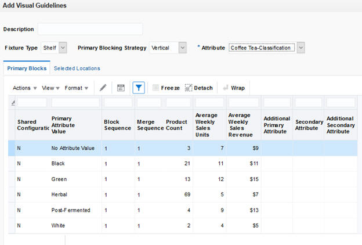Viewport: 362px width, 245px height.
Task: Switch to the Selected Locations tab
Action: pos(77,69)
